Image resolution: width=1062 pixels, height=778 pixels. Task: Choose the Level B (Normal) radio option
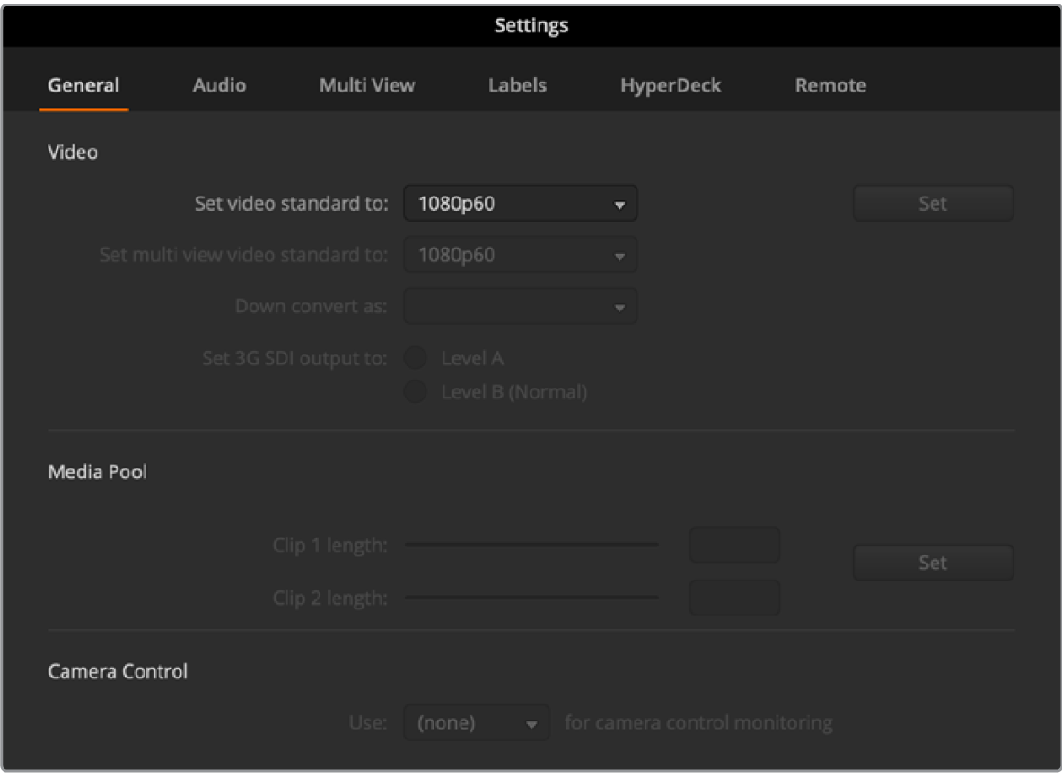coord(416,392)
